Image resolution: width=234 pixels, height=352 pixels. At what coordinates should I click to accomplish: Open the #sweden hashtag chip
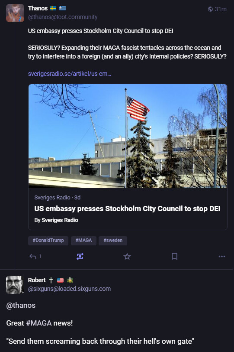coord(113,241)
